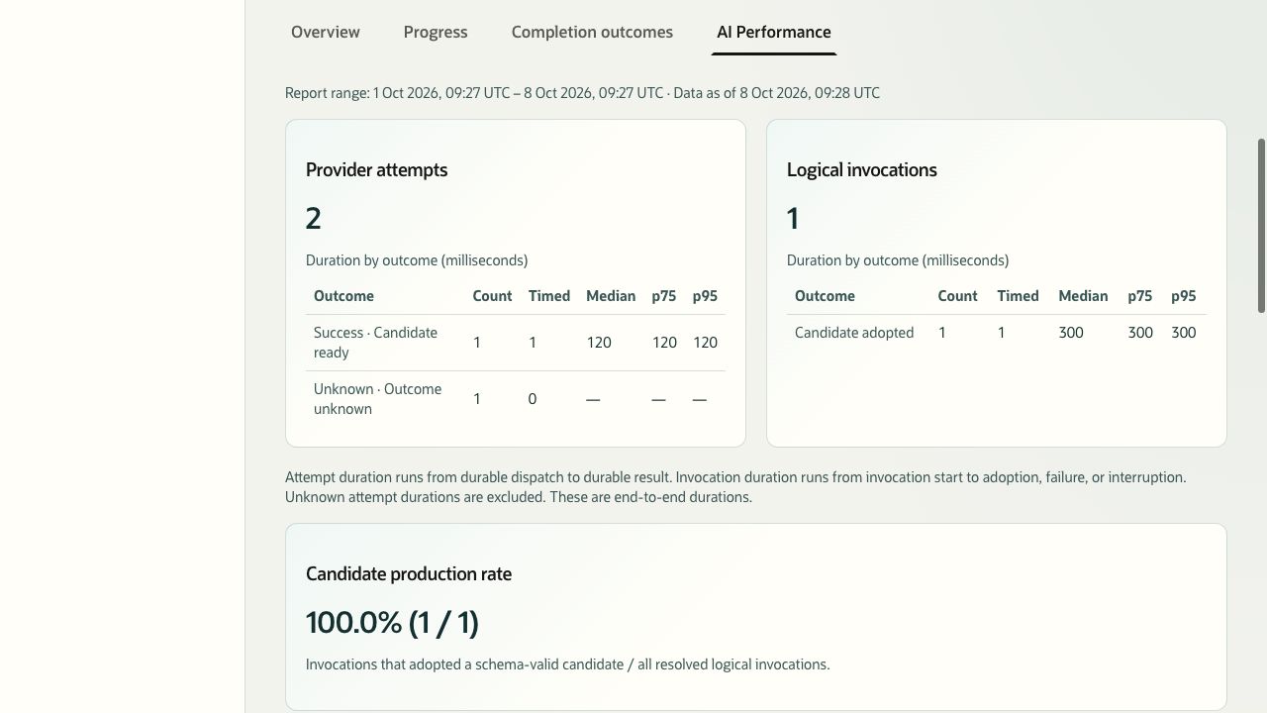The image size is (1267, 713).
Task: Click Median value 120 in Success row
Action: click(x=599, y=343)
